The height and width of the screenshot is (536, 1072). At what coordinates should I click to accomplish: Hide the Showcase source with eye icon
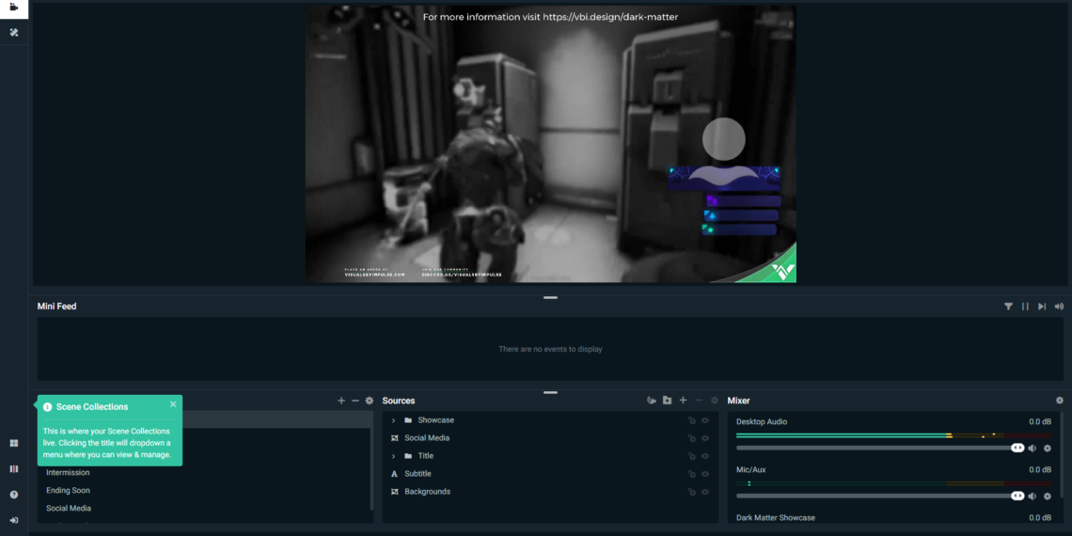(705, 420)
